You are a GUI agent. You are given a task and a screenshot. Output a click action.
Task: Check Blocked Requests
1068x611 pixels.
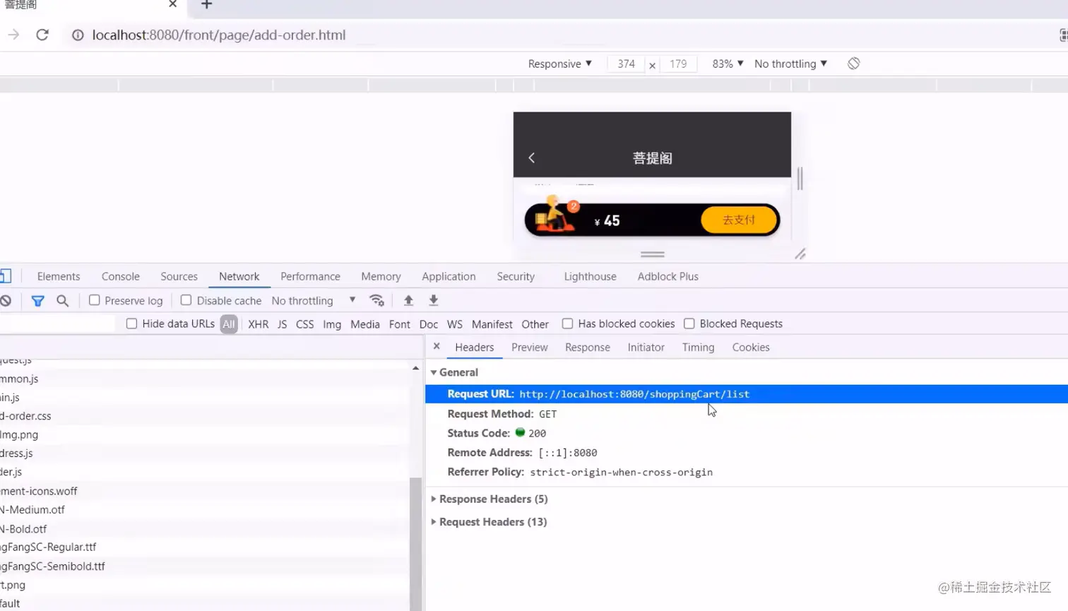point(689,324)
